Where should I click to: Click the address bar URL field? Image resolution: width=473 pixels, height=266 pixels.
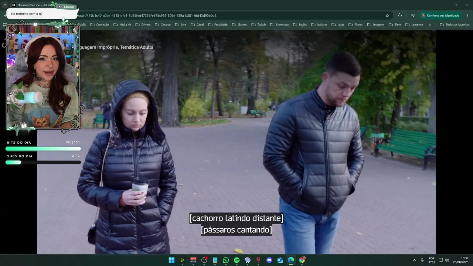pyautogui.click(x=229, y=16)
